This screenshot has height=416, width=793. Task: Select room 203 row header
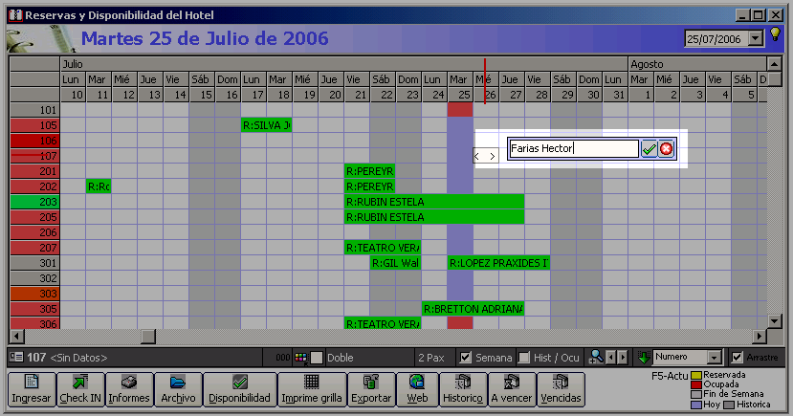34,202
